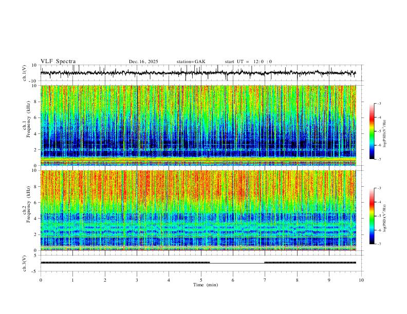Click the "Time (min)" axis label
This screenshot has height=314, width=407.
206,285
